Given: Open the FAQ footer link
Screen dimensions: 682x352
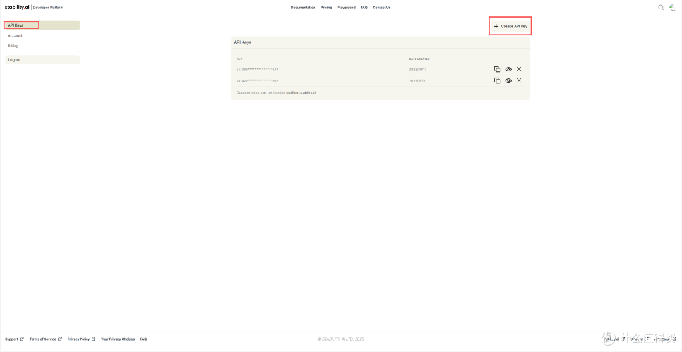Looking at the screenshot, I should coord(143,339).
